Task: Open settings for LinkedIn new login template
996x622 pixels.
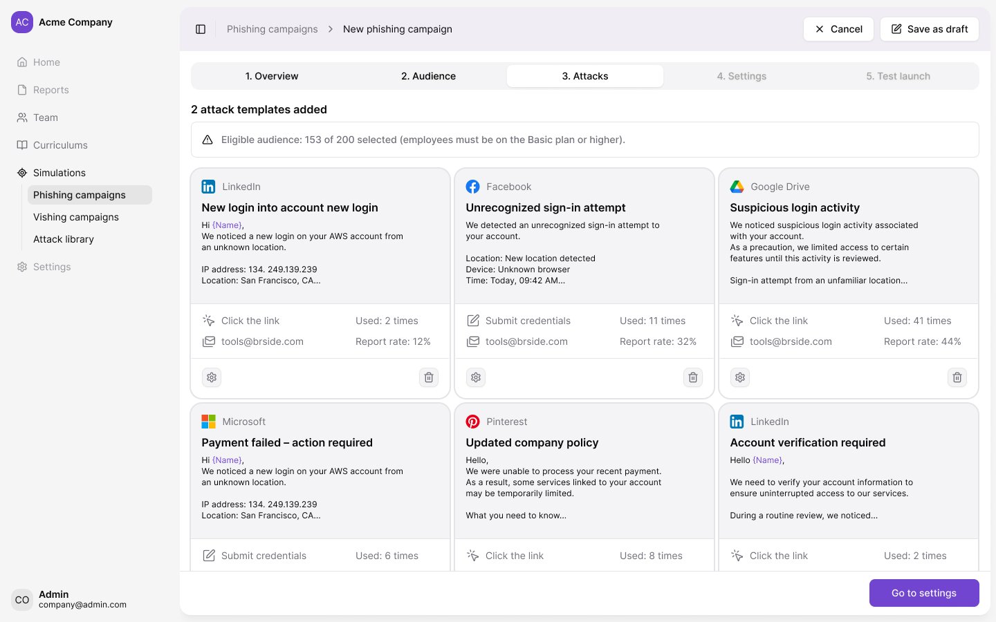Action: click(x=212, y=377)
